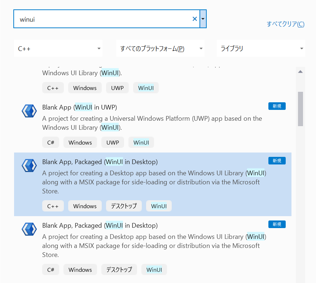Click the UWP tag next to the C# tag
Screen dimensions: 316x283
point(113,142)
